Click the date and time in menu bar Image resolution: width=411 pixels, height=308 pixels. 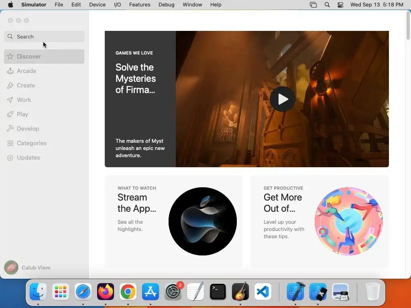click(x=376, y=5)
